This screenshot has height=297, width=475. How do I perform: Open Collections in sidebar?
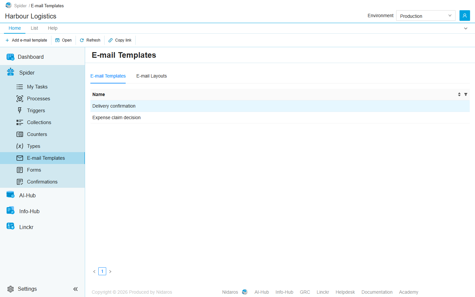click(39, 122)
